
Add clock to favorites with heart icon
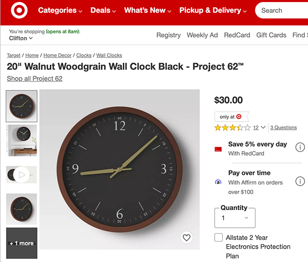tap(187, 237)
